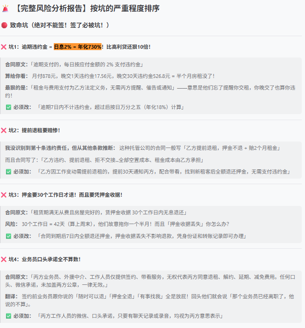Click the 翻译 paragraph about 签约前业务员
This screenshot has width=305, height=328.
(x=150, y=300)
